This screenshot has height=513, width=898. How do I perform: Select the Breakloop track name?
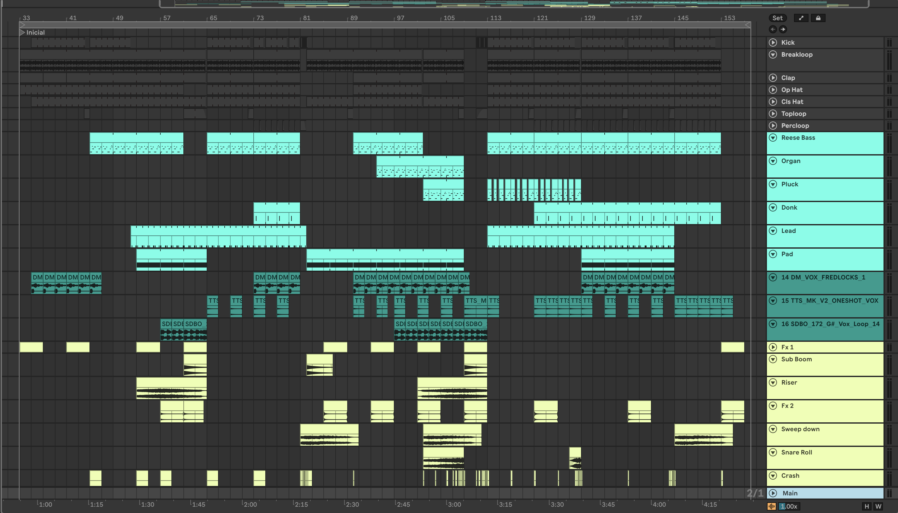point(797,54)
